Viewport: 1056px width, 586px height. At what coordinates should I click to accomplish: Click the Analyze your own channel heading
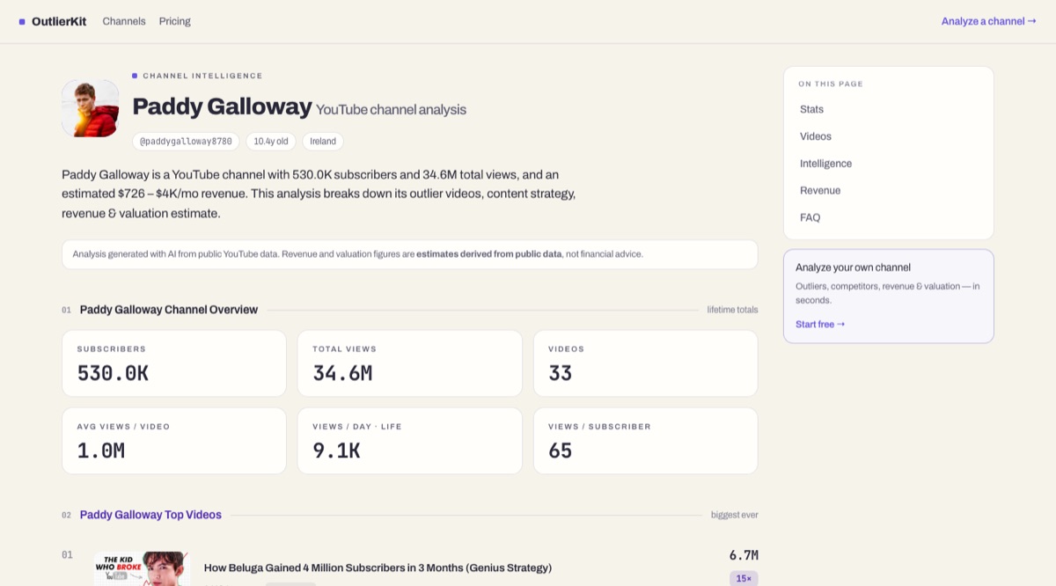pos(853,267)
